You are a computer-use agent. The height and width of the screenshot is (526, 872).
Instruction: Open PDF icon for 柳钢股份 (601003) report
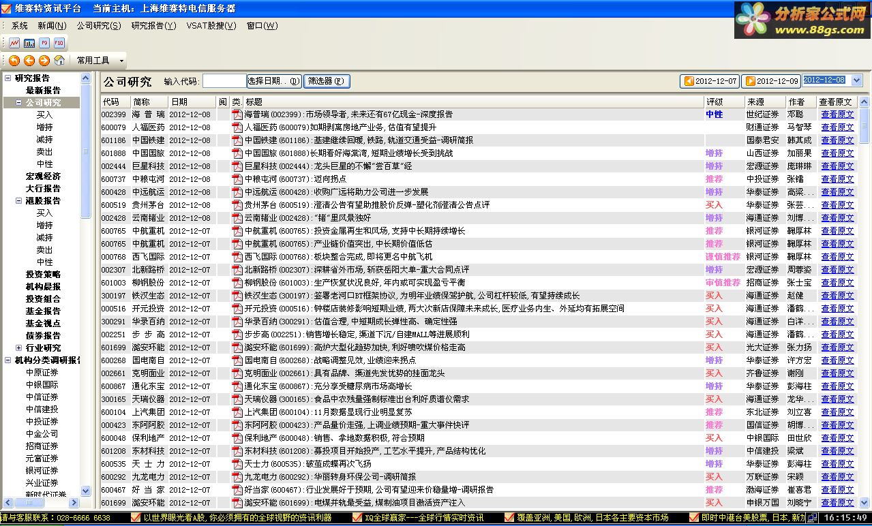click(237, 283)
